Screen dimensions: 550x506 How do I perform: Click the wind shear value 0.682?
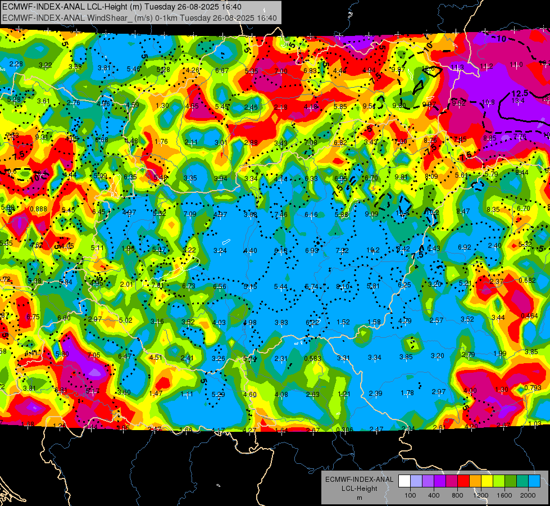(x=527, y=280)
